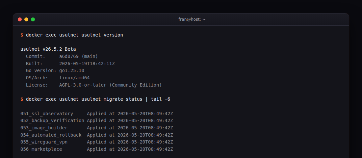Click the '055_wireguard_vpn' migration name
Viewport: 362px width, 158px height.
click(44, 142)
